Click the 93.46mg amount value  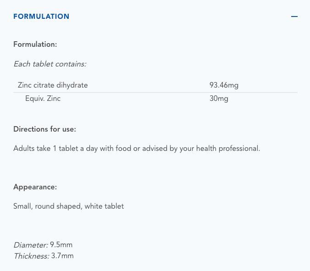(224, 85)
